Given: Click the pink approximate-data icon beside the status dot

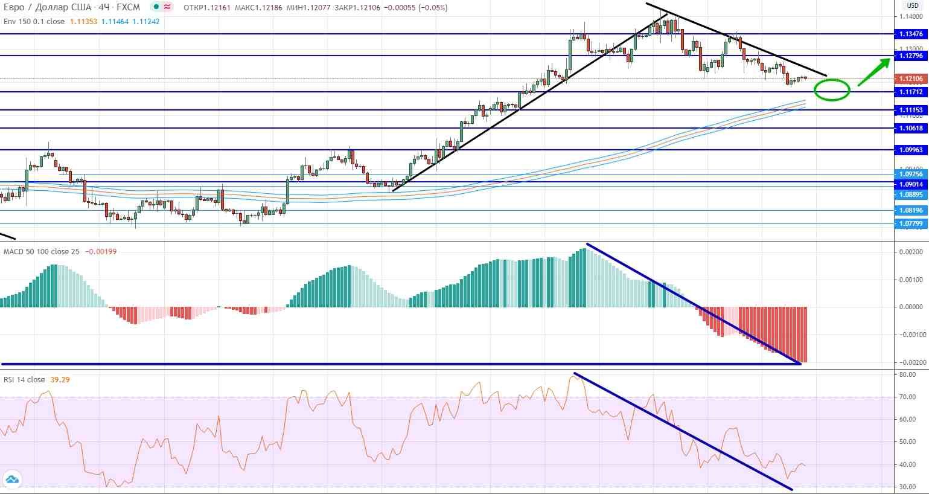Looking at the screenshot, I should point(167,7).
